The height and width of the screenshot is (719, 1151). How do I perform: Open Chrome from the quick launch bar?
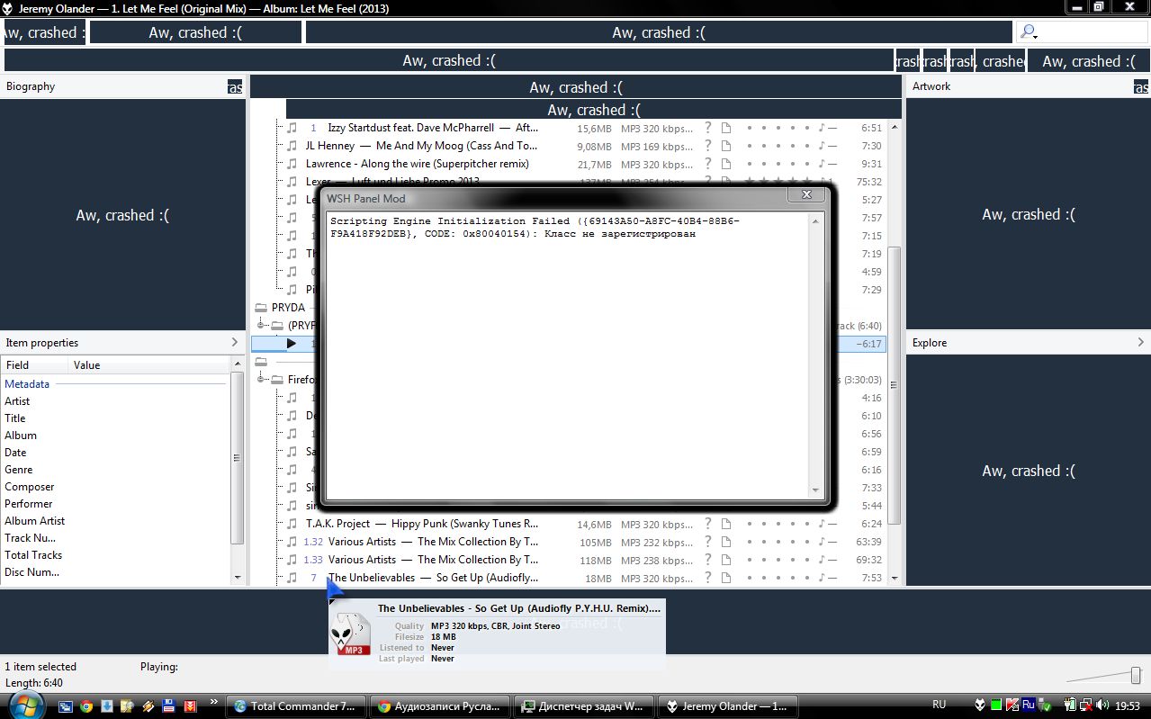click(86, 706)
